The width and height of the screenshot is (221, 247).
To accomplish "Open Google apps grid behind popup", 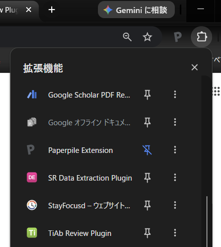I will 216,92.
